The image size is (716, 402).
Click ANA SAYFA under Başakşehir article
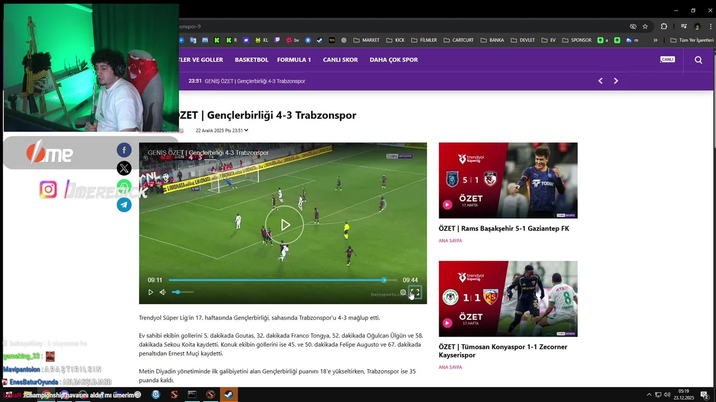point(450,241)
